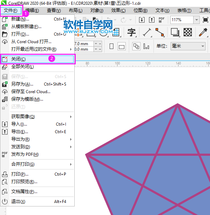The width and height of the screenshot is (210, 215).
Task: Set page to portrait orientation
Action: pyautogui.click(x=112, y=46)
